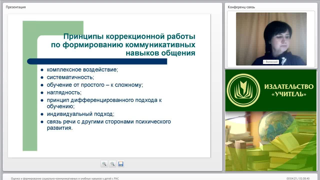Click the slide heading «Принципы коррекционной работы»

pos(129,36)
